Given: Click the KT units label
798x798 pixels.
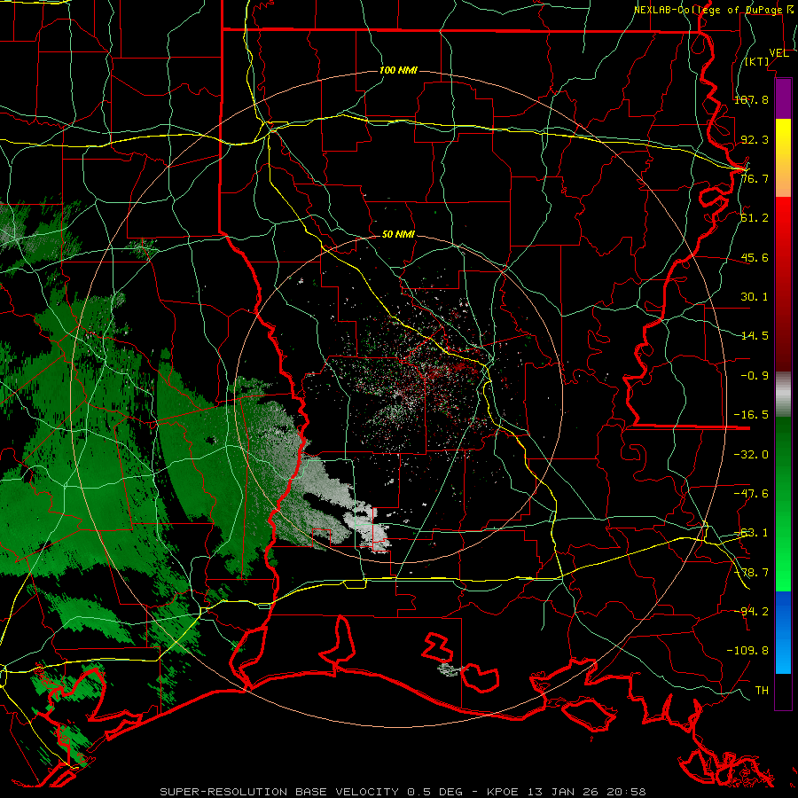Looking at the screenshot, I should coord(757,61).
